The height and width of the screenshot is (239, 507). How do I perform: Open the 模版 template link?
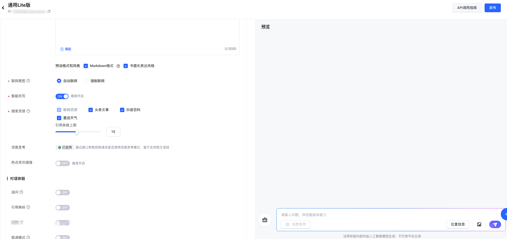click(66, 49)
